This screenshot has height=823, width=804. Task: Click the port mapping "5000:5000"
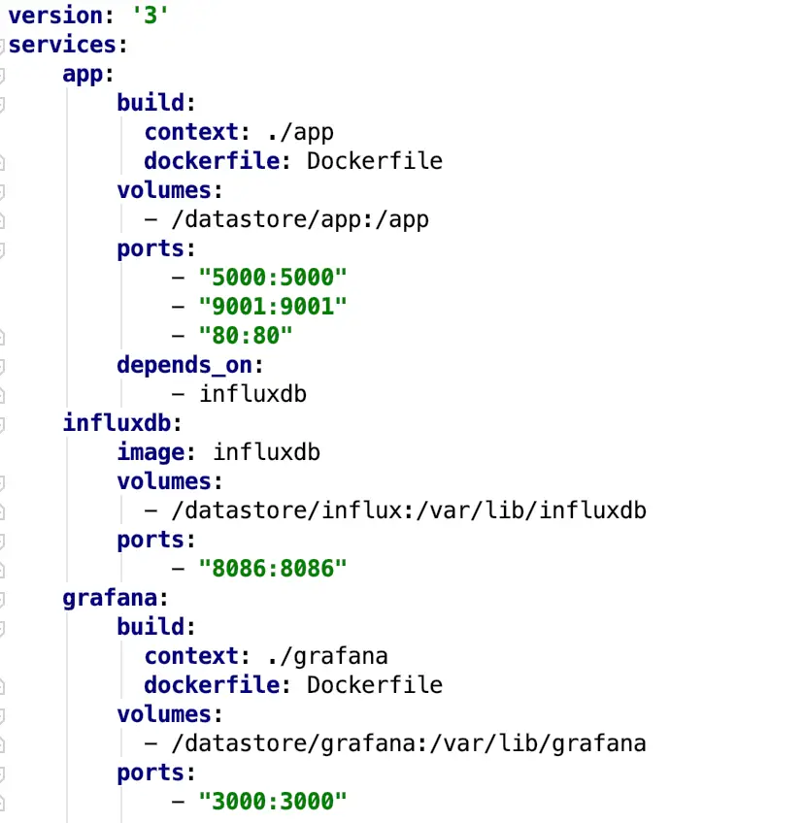click(273, 277)
